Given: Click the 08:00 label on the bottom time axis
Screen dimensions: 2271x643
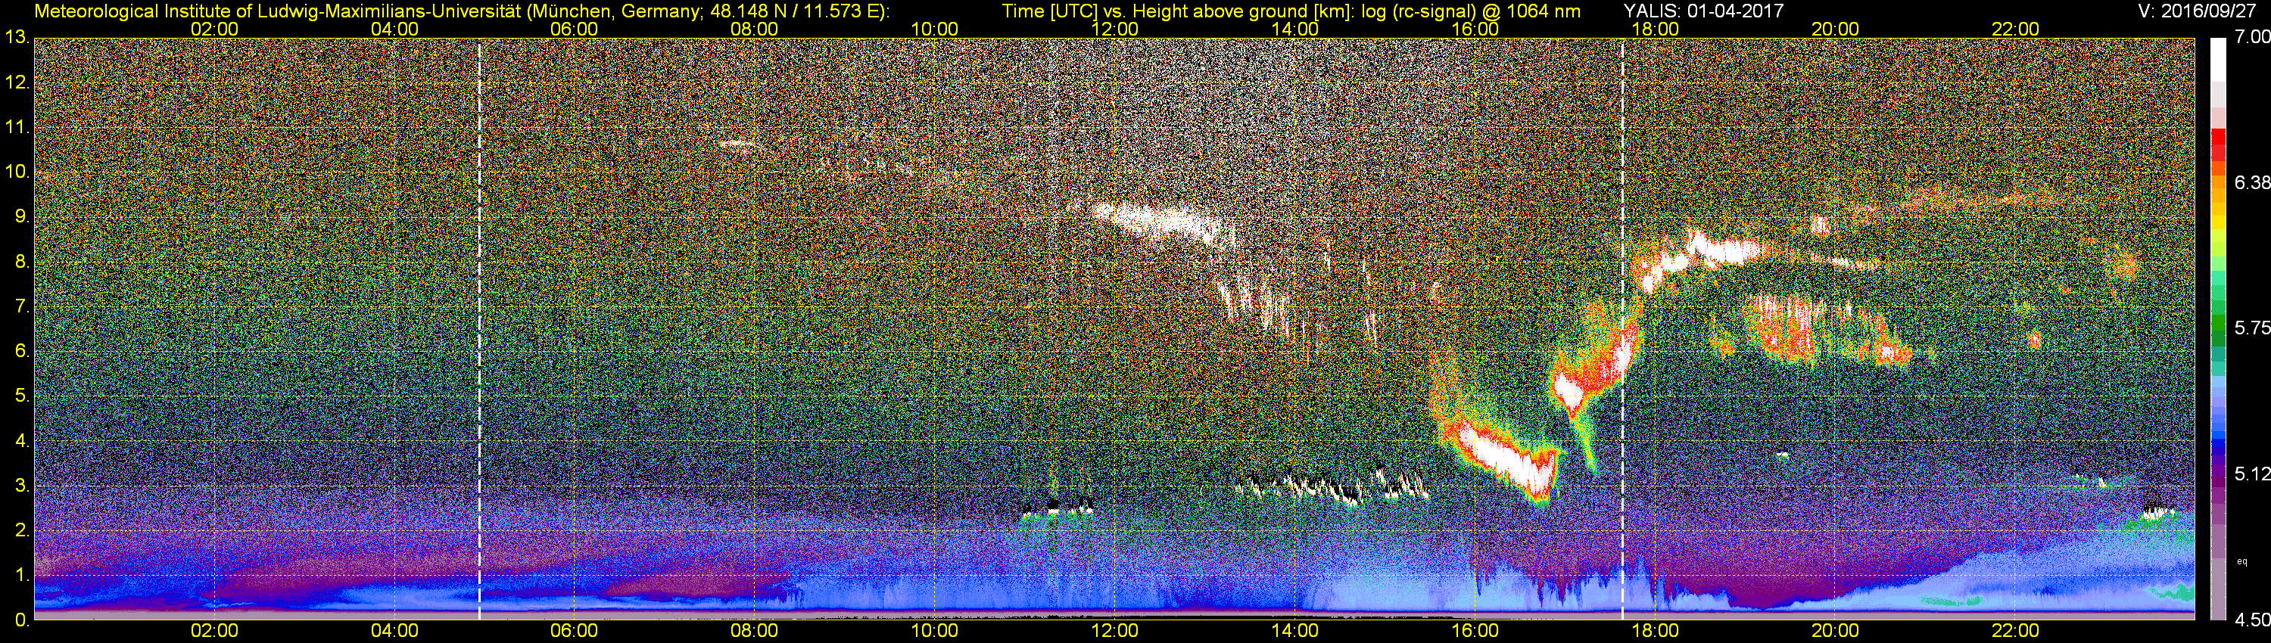Looking at the screenshot, I should pos(755,632).
